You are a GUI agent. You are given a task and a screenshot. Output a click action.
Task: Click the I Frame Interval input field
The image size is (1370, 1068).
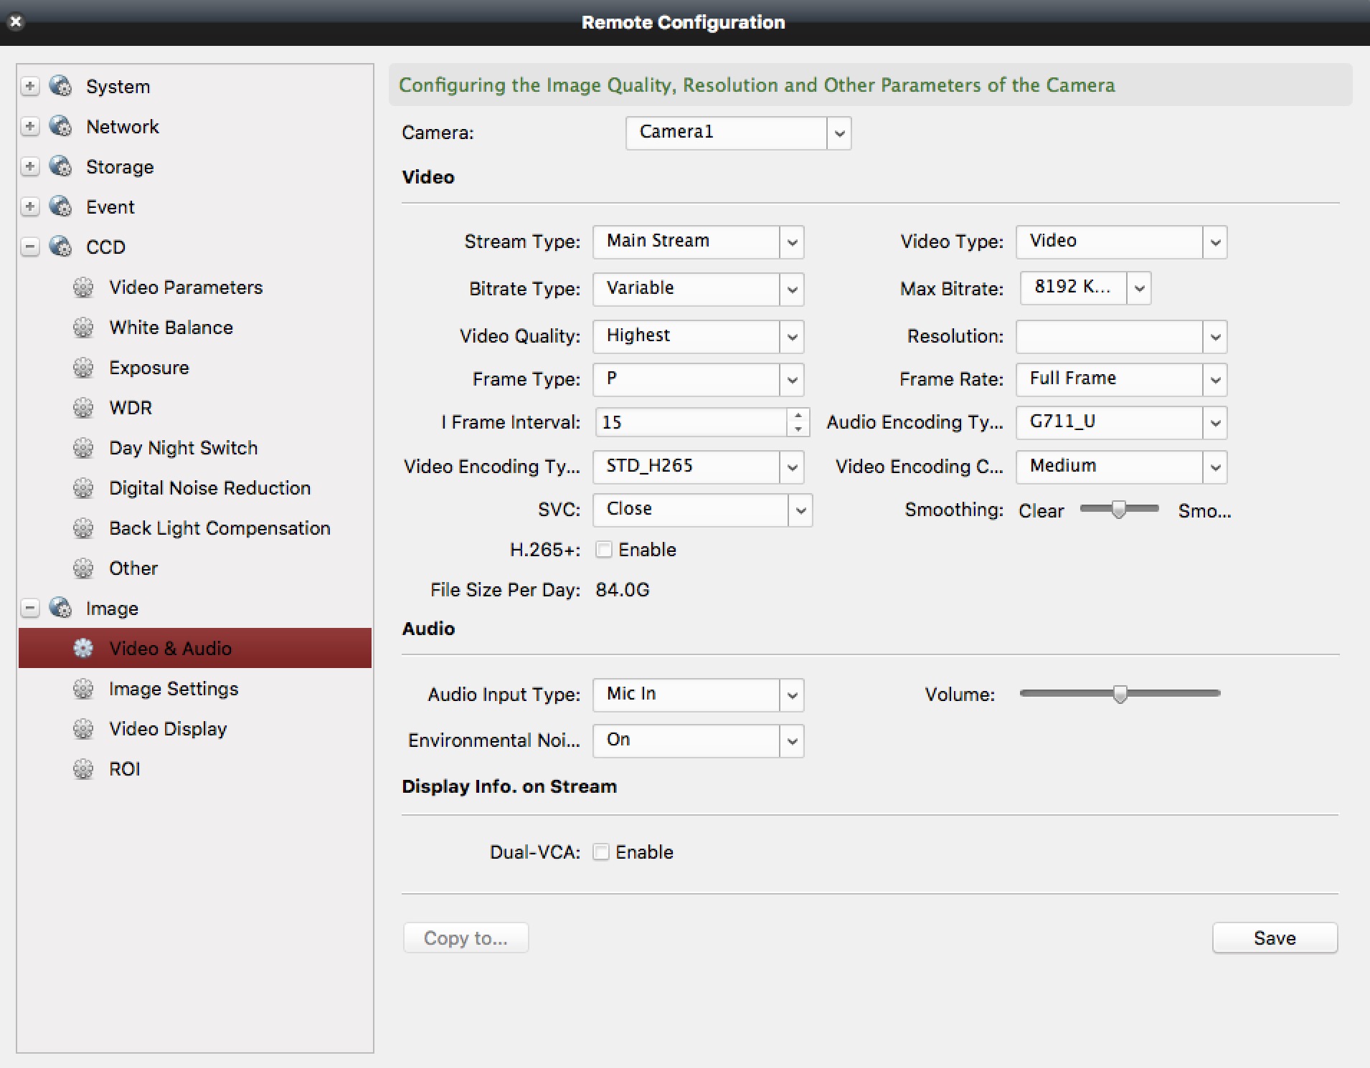pyautogui.click(x=690, y=422)
